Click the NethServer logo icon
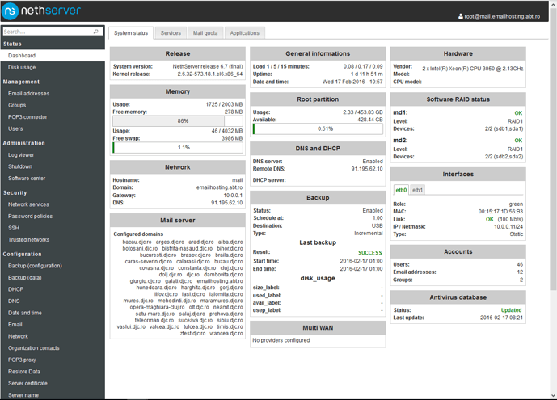 click(x=10, y=11)
